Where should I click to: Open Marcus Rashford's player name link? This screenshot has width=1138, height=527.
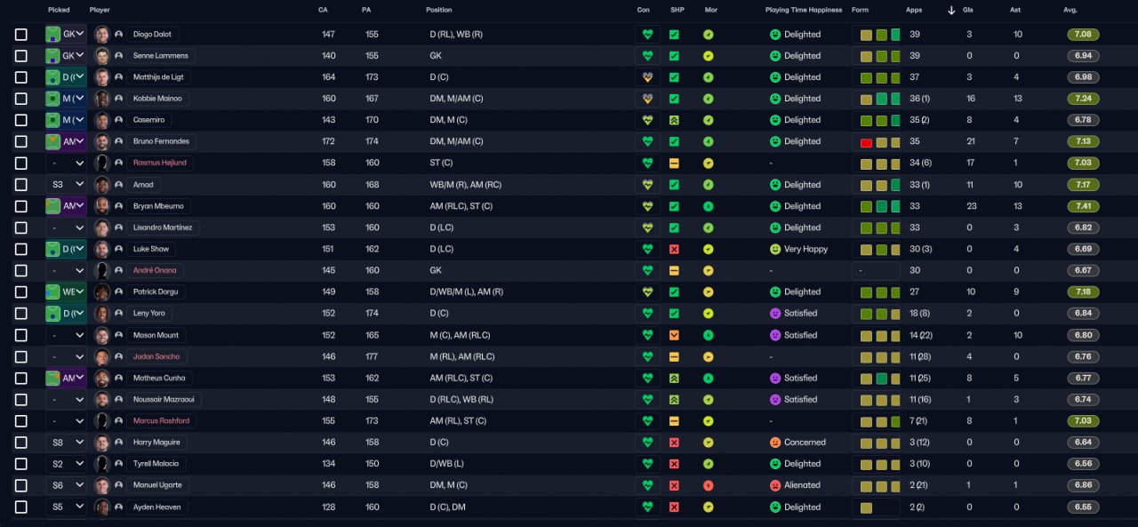point(161,421)
